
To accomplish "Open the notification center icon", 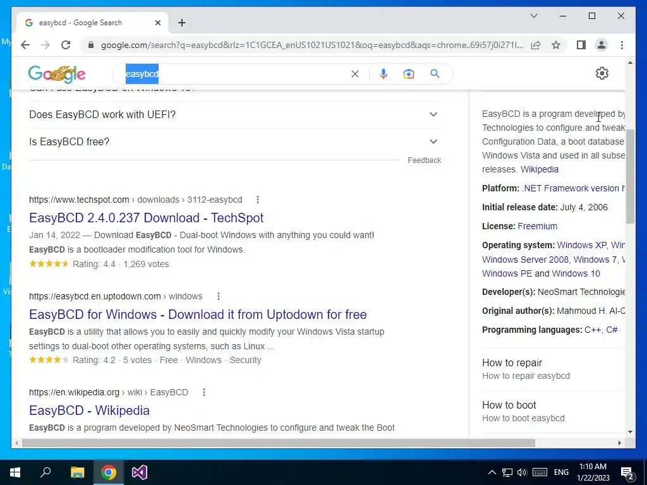I will point(627,473).
